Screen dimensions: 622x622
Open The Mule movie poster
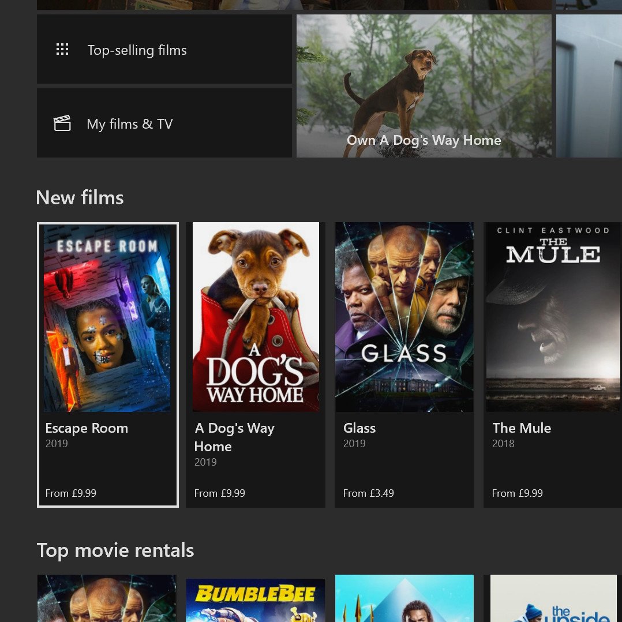[x=553, y=317]
